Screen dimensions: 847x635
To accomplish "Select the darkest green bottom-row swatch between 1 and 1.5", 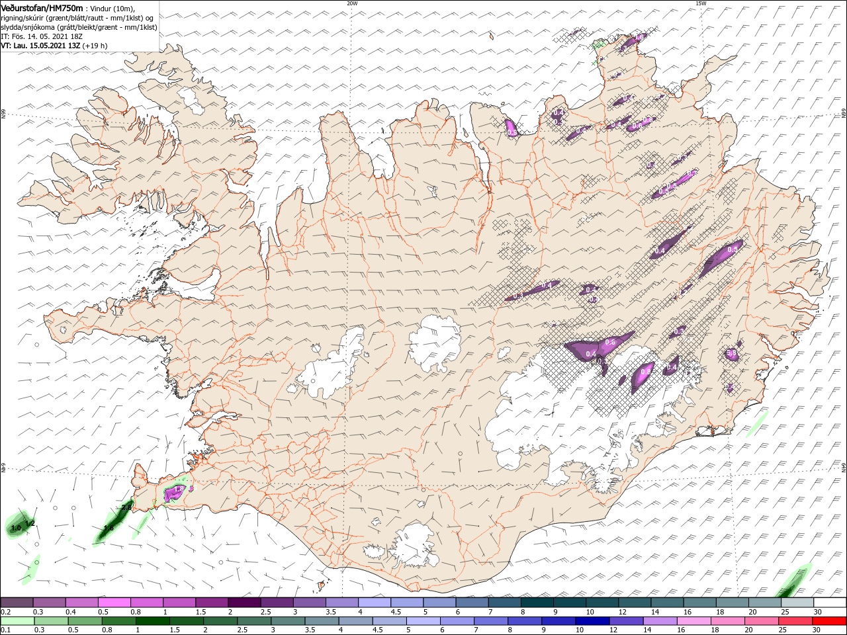I will [x=152, y=621].
